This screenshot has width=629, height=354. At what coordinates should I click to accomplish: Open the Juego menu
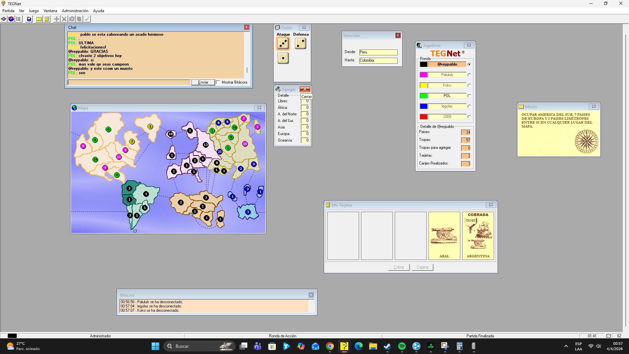(x=33, y=11)
